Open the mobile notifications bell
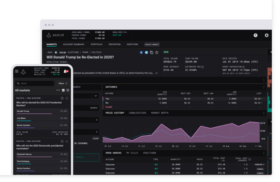 coord(65,71)
